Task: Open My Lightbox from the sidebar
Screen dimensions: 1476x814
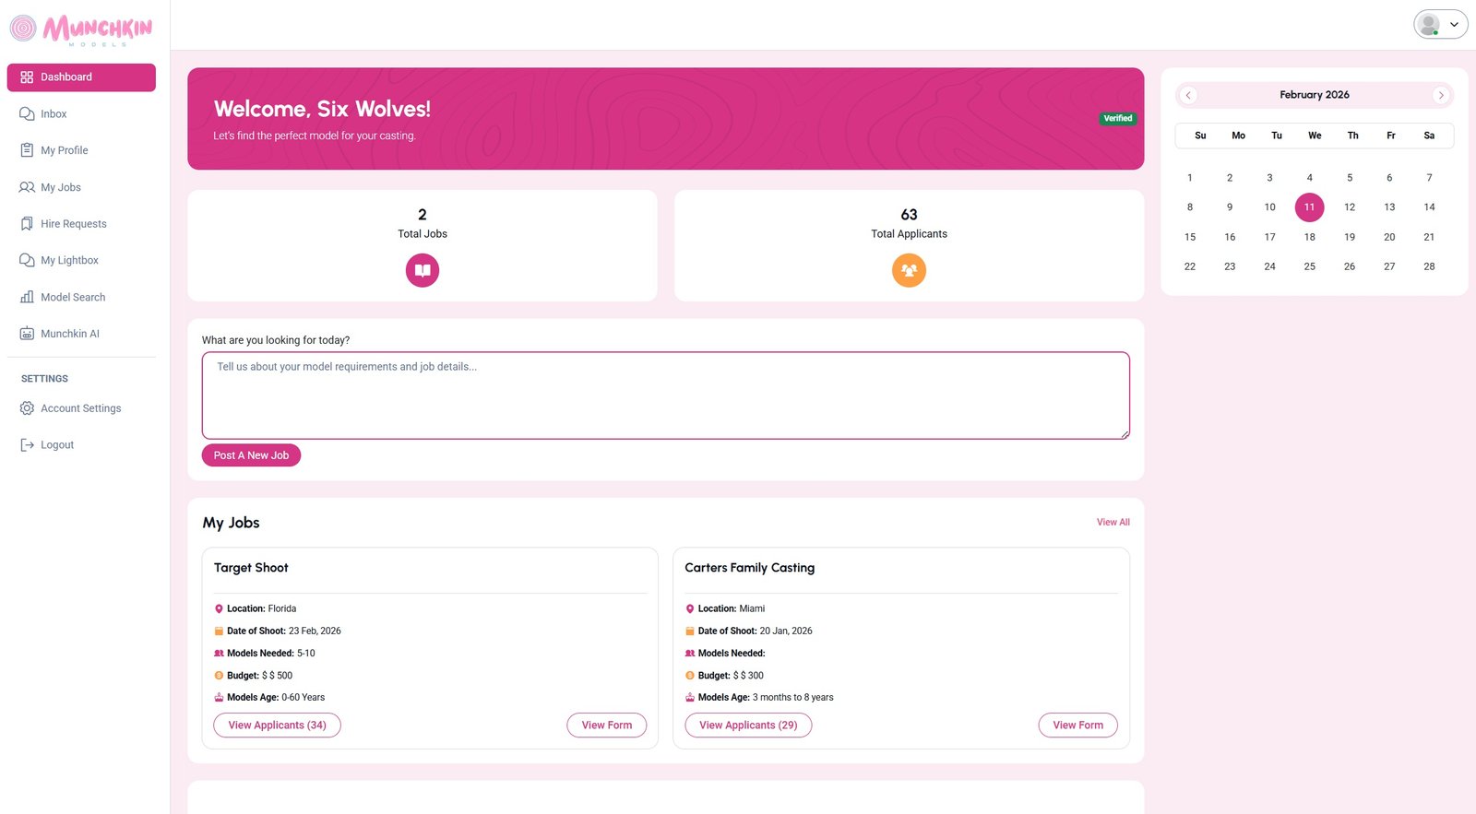Action: pos(27,260)
